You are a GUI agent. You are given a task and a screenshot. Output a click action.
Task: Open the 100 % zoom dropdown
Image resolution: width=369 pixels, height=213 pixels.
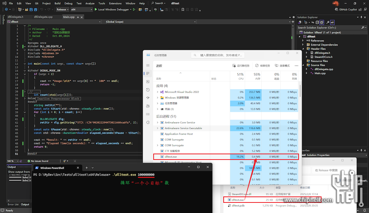point(12,161)
